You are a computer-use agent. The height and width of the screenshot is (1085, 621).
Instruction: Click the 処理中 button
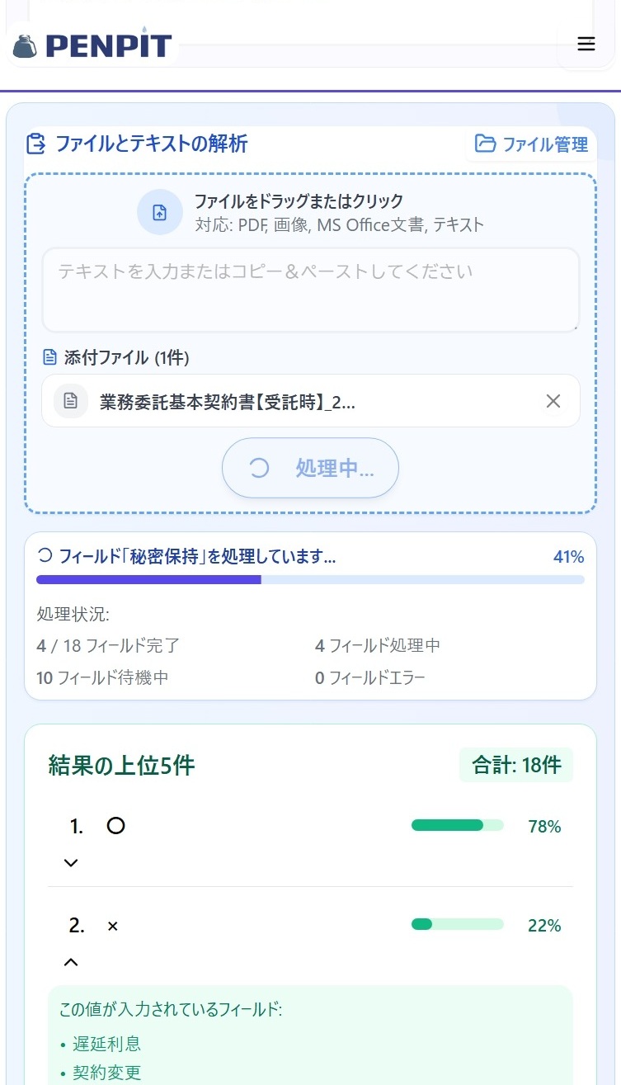tap(310, 467)
